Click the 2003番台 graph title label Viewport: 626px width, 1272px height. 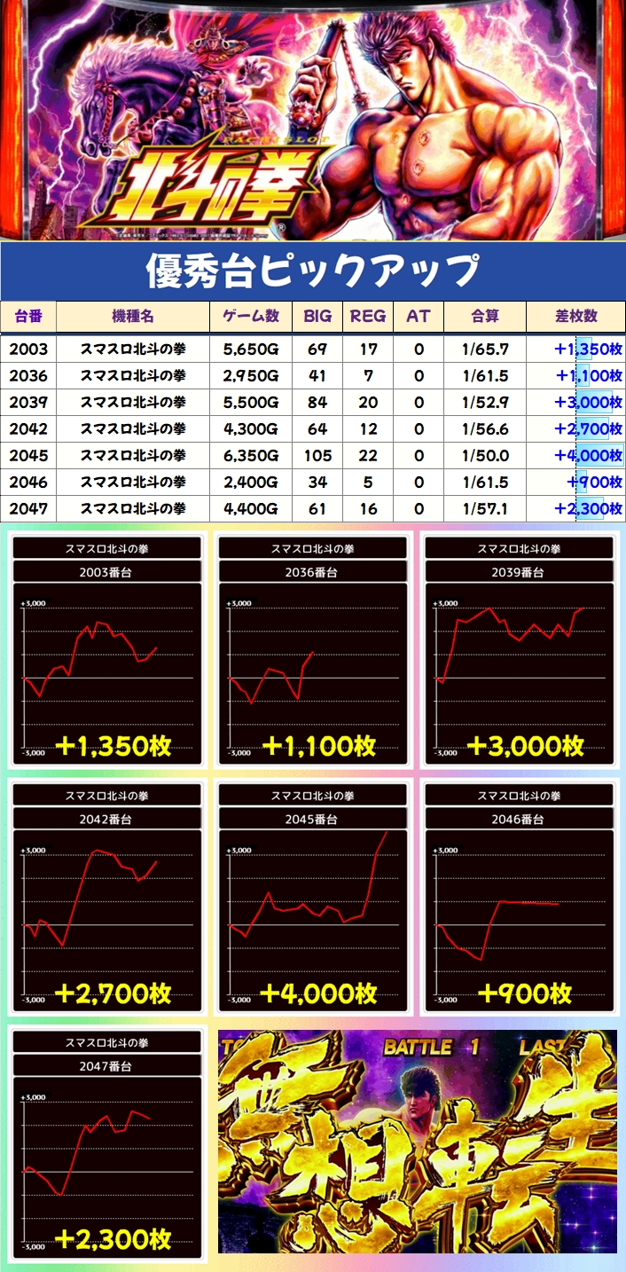tap(107, 572)
